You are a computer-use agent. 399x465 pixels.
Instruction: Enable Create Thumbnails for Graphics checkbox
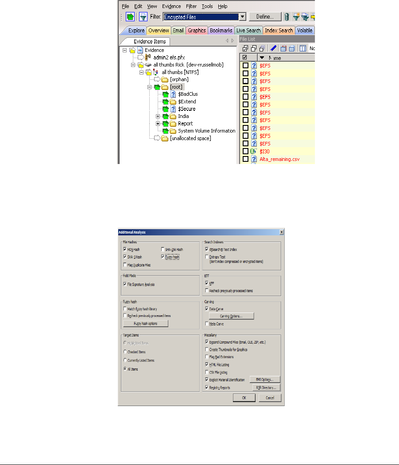(x=207, y=349)
